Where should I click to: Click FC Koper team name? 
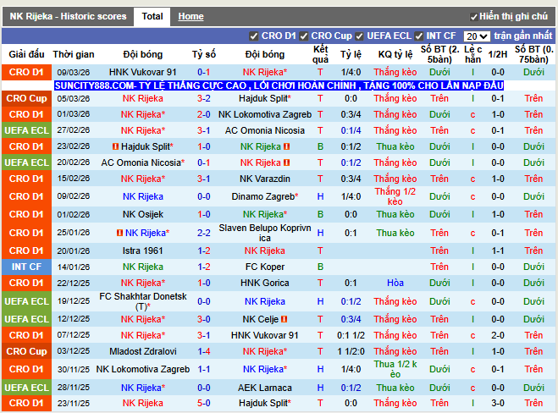click(x=265, y=267)
